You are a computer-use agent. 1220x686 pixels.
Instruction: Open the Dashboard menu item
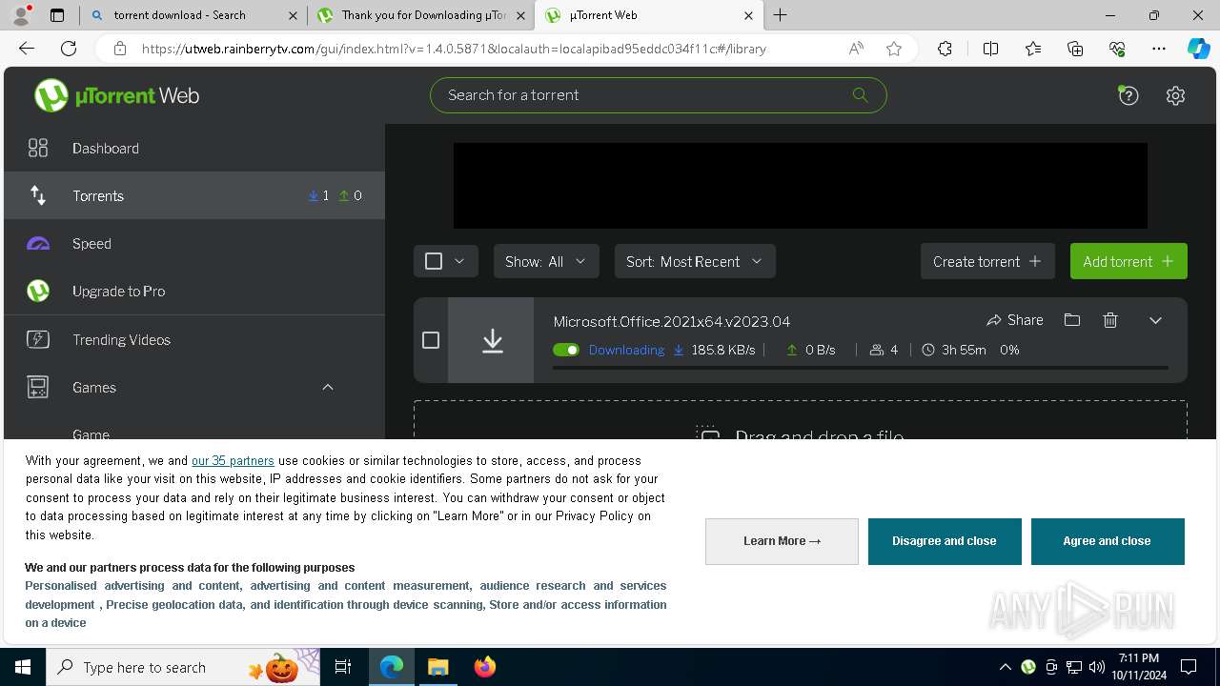tap(194, 148)
